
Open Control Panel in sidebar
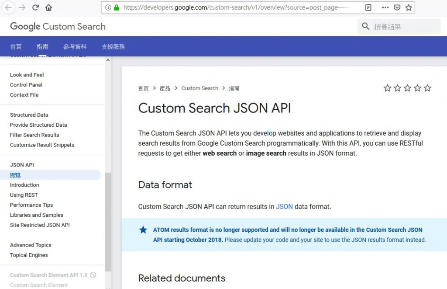coord(26,85)
